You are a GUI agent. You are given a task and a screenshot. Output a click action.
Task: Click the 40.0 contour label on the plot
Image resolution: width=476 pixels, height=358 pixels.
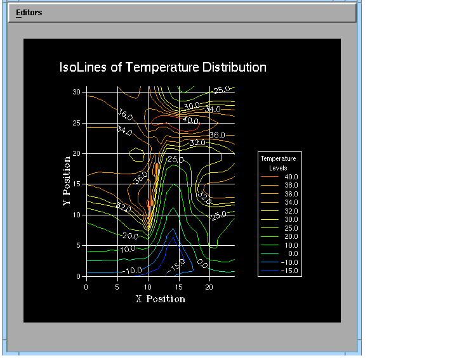[x=190, y=120]
